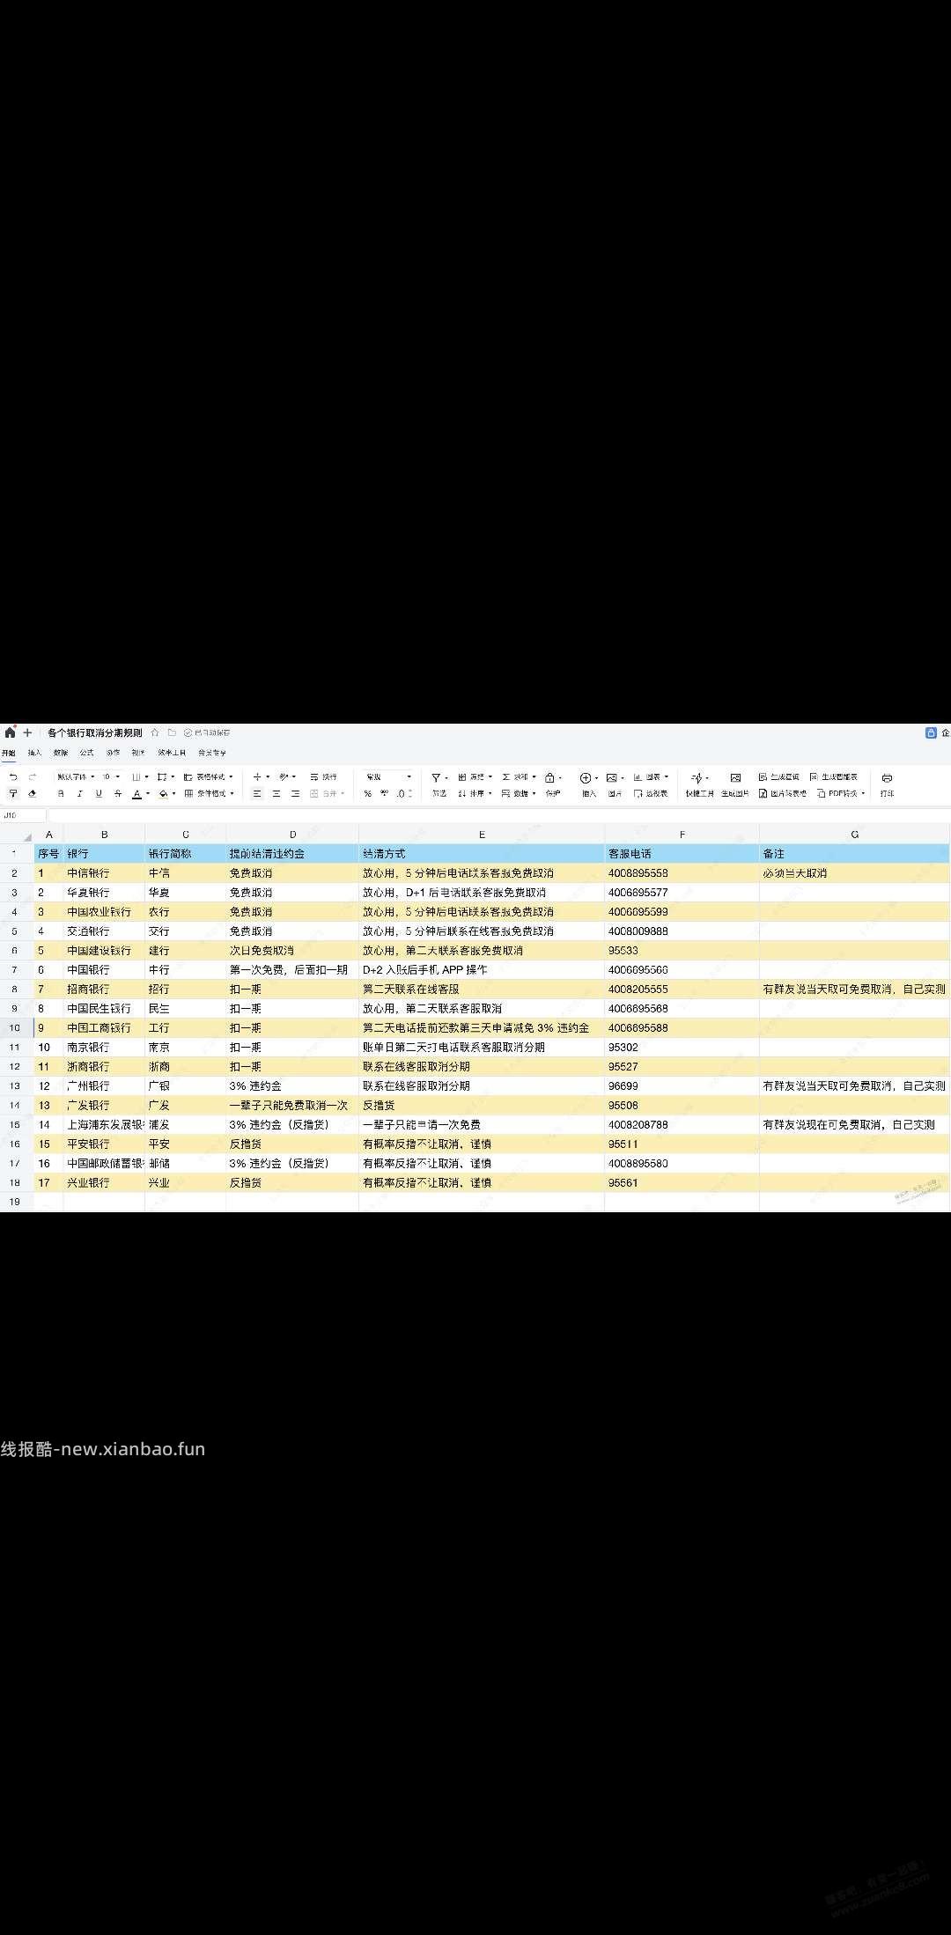Viewport: 951px width, 1935px height.
Task: Open the 效率工具 ribbon tab
Action: [x=172, y=753]
